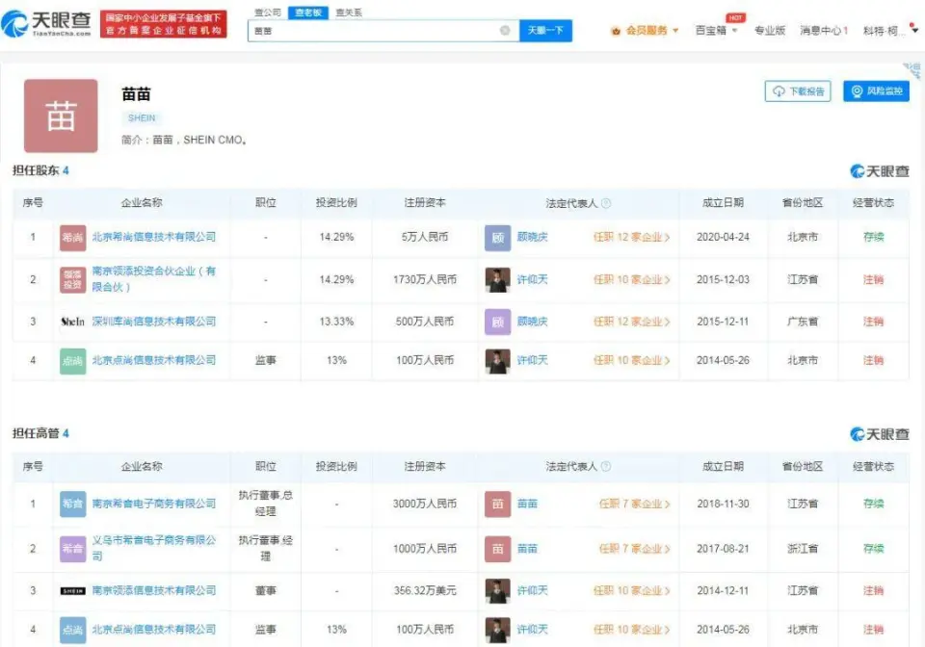Viewport: 925px width, 647px height.
Task: Click 苗苗 avatar in 南京希音 row
Action: click(x=497, y=504)
